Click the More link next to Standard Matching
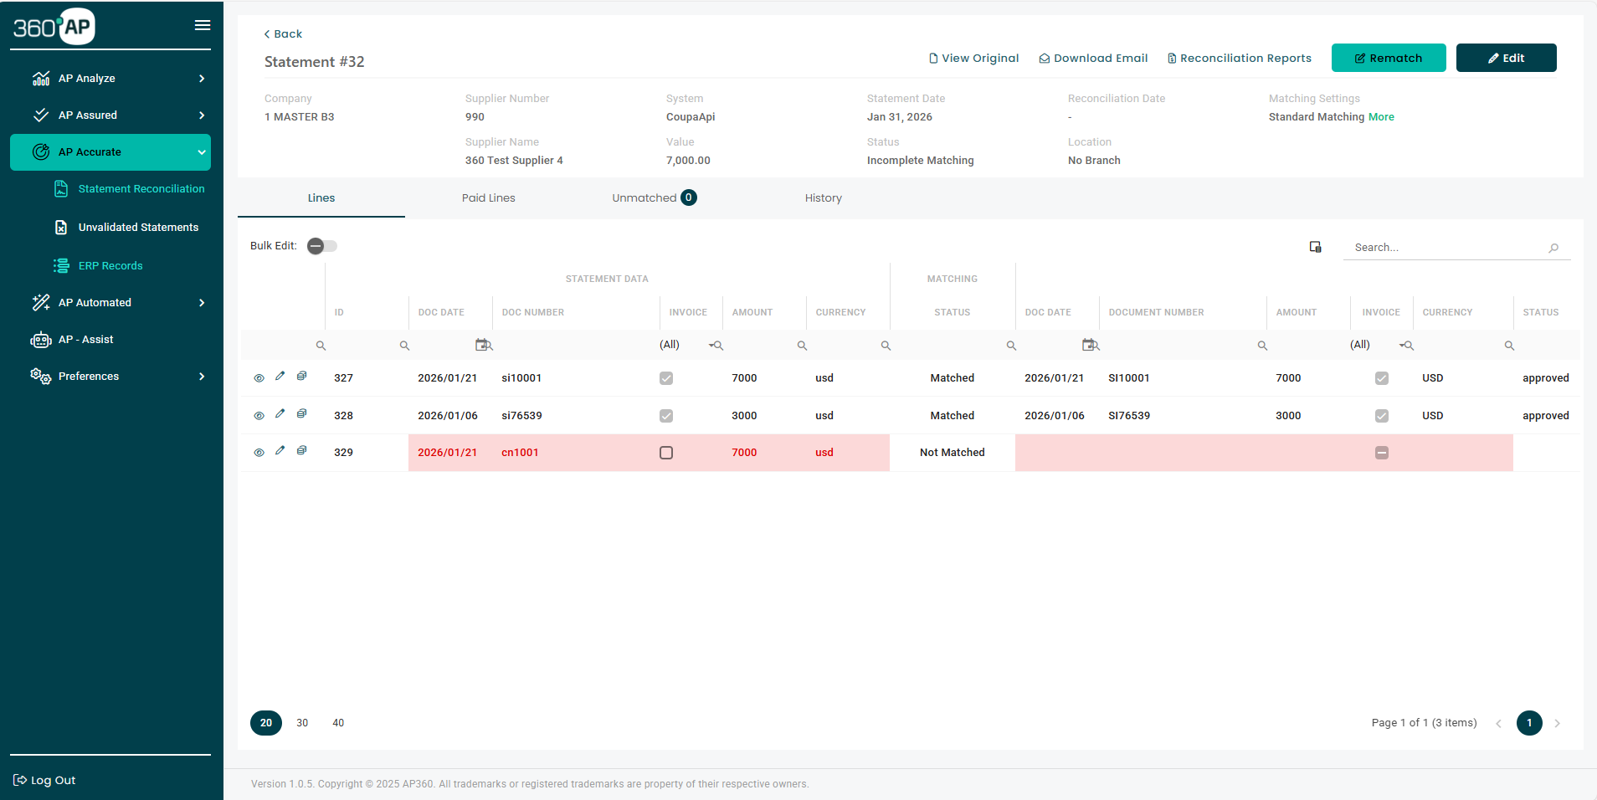This screenshot has width=1597, height=800. pyautogui.click(x=1382, y=116)
